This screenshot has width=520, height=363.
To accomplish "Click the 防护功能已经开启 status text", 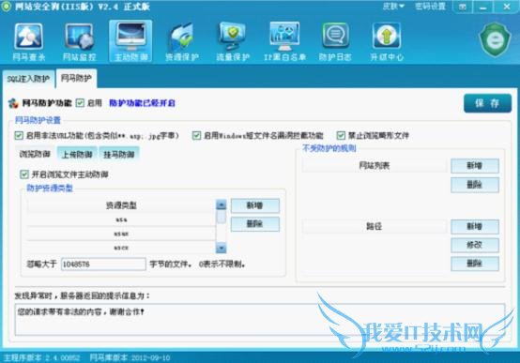I will (142, 103).
